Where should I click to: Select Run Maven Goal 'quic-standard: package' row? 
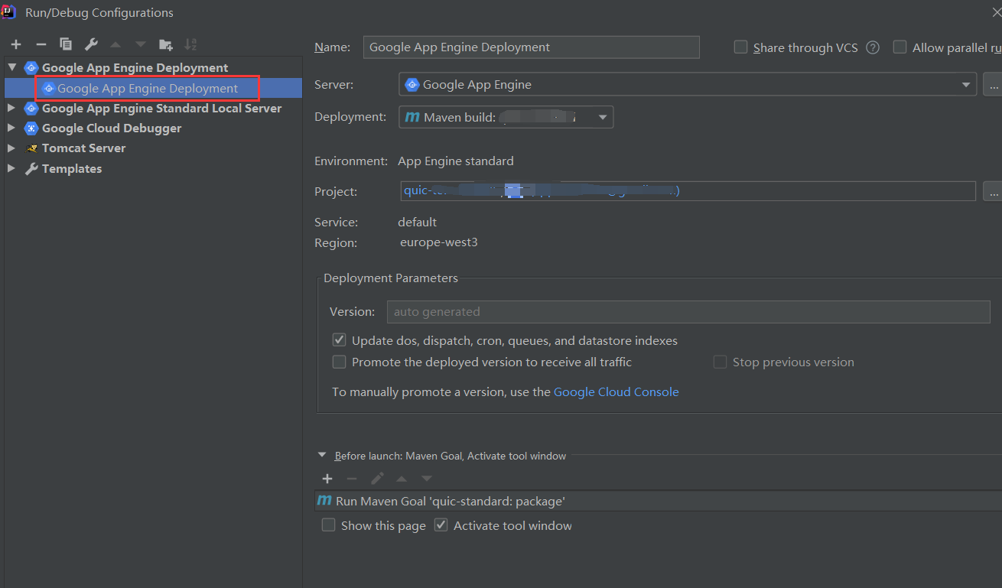click(x=659, y=502)
